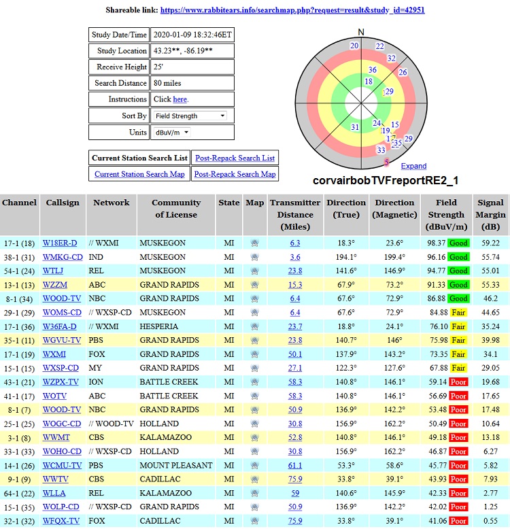Expand the radar compass plot

pyautogui.click(x=413, y=166)
